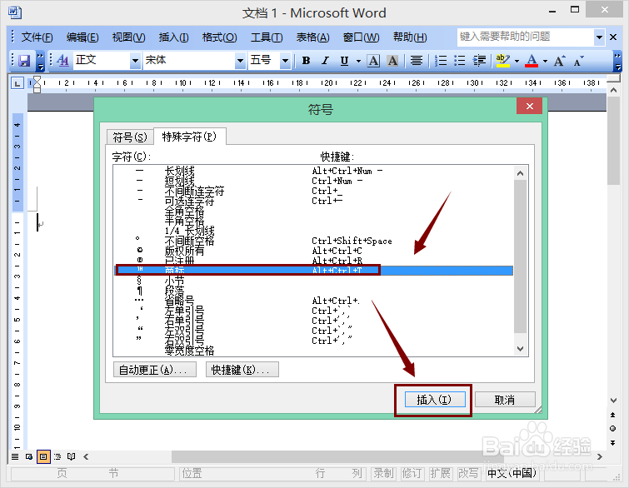Image resolution: width=629 pixels, height=488 pixels.
Task: Toggle 改写 in status bar
Action: coord(468,474)
